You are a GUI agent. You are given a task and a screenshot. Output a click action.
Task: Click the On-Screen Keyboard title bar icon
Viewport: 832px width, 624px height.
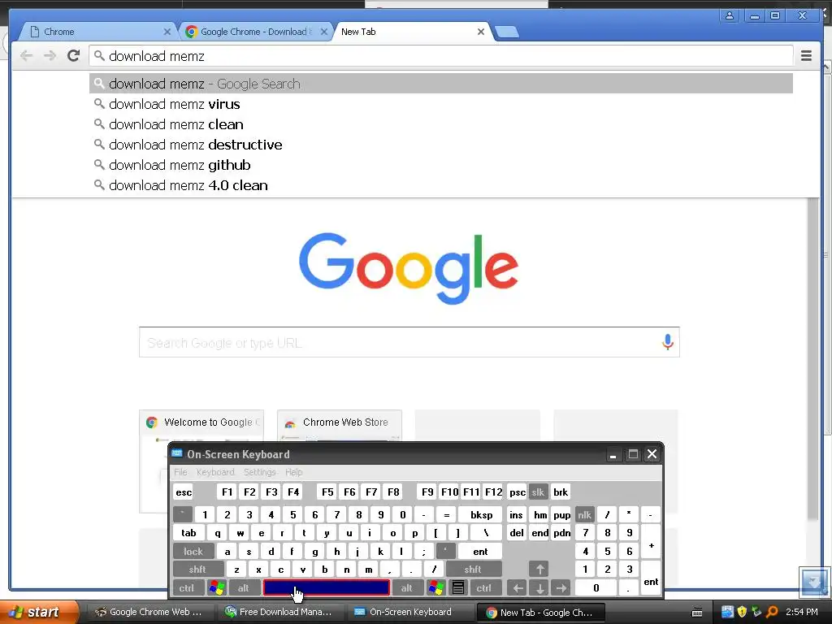[x=177, y=453]
